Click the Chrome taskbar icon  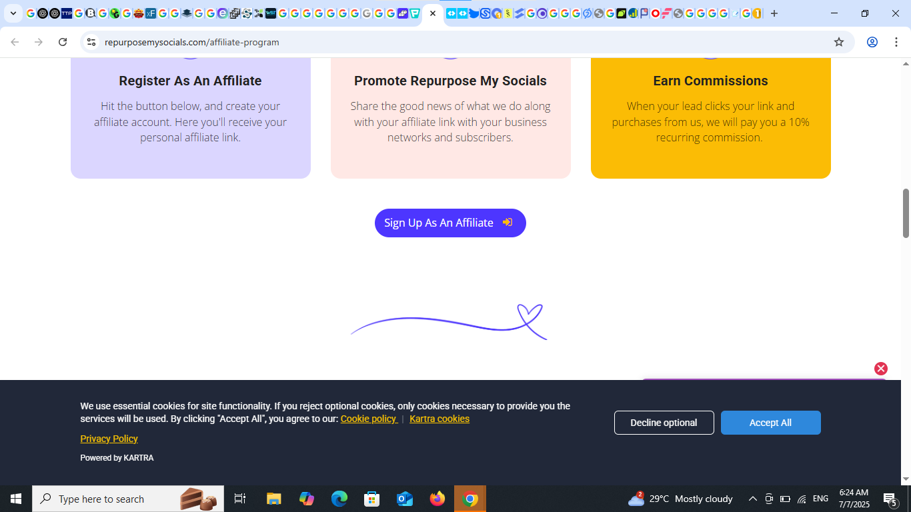coord(470,499)
